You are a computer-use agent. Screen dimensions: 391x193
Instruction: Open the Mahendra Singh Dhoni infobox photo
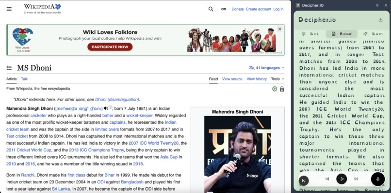[238, 154]
